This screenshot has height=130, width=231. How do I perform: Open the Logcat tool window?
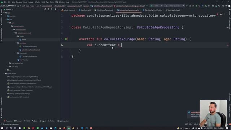[x=43, y=121]
